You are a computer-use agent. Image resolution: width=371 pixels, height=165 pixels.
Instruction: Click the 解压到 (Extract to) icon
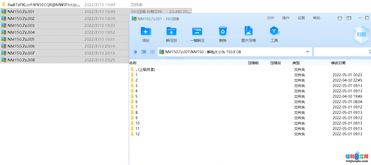point(171,32)
